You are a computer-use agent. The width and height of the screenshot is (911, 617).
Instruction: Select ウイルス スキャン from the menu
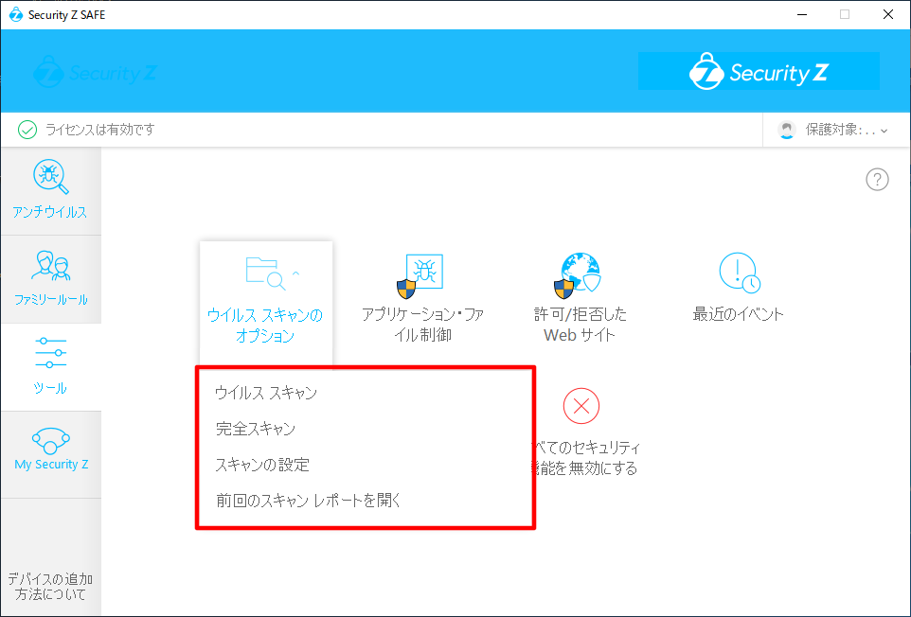click(266, 393)
